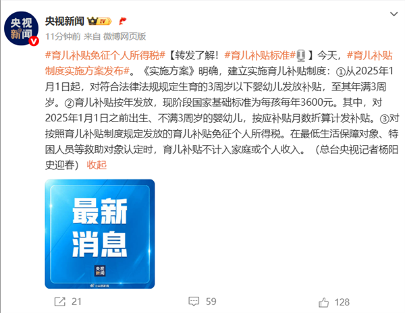
Task: Open the 最新消息 image thumbnail
Action: (x=100, y=234)
